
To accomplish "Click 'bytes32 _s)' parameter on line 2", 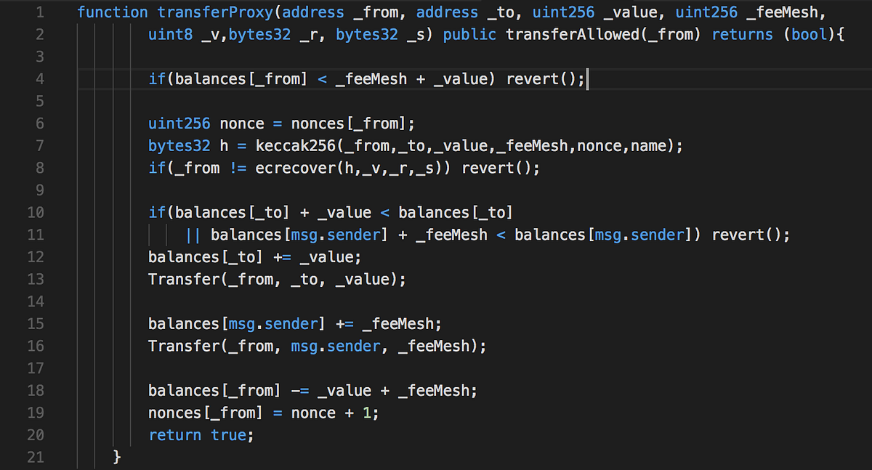I will 385,35.
